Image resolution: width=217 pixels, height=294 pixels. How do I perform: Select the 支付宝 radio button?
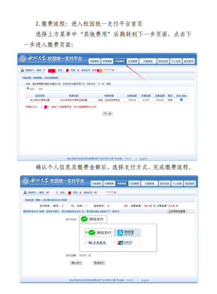pos(115,232)
